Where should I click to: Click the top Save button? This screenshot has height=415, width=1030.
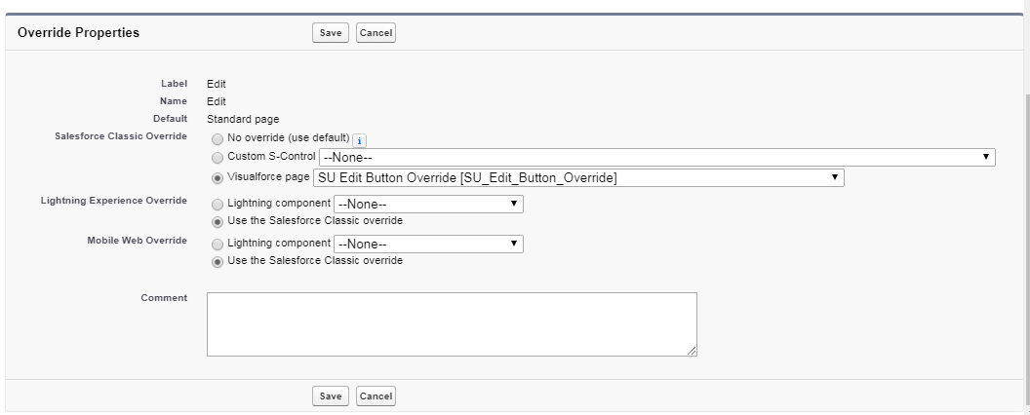[x=331, y=33]
